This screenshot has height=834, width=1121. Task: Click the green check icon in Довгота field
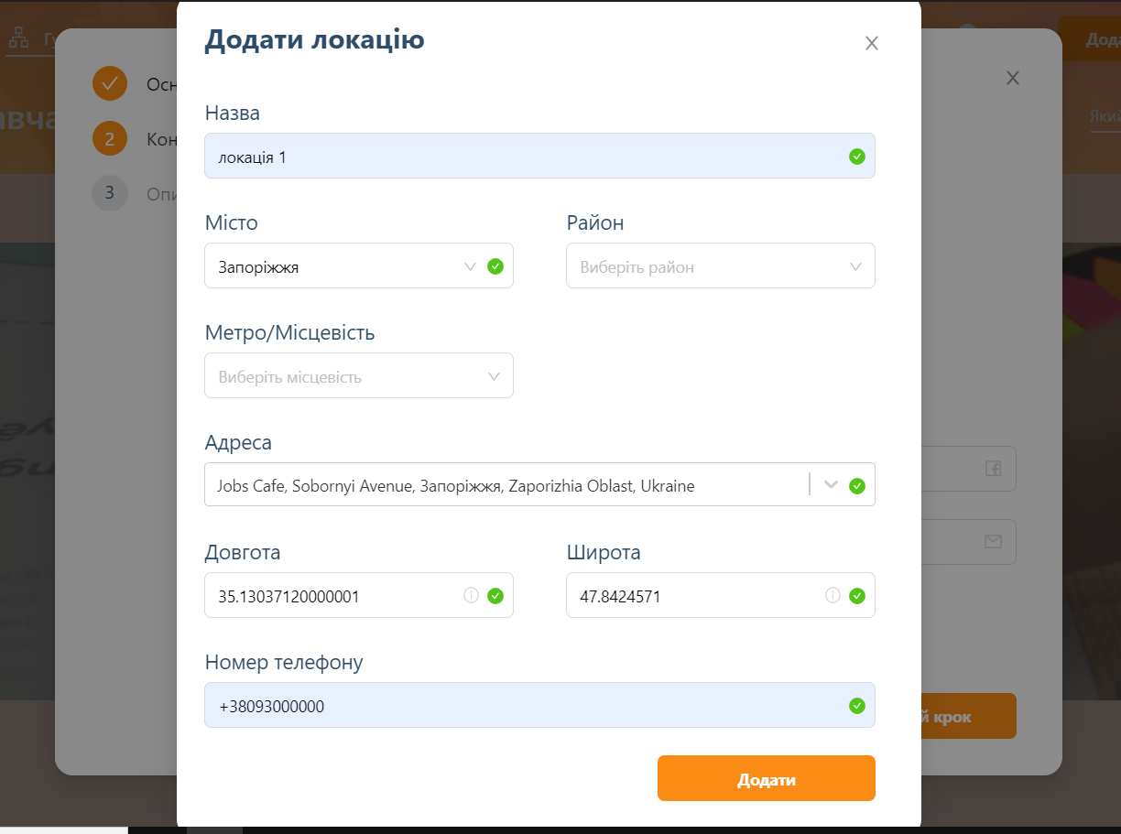(x=495, y=596)
